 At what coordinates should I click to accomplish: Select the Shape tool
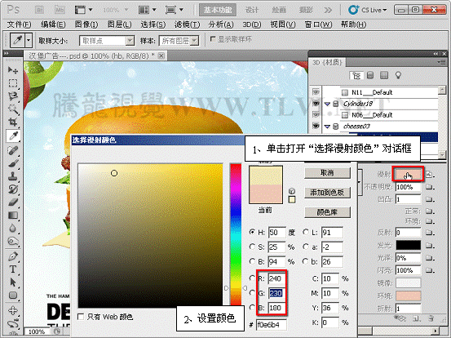(13, 296)
